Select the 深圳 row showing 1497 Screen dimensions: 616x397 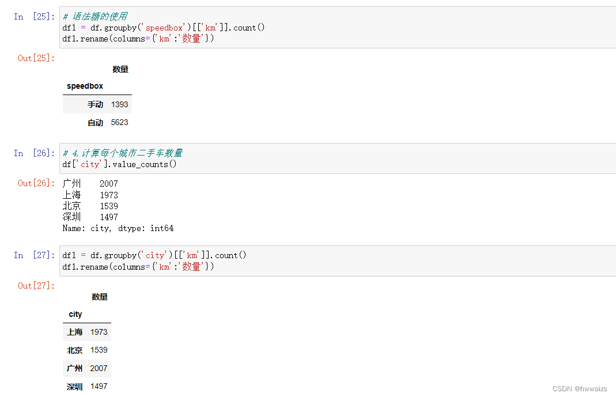tap(87, 387)
